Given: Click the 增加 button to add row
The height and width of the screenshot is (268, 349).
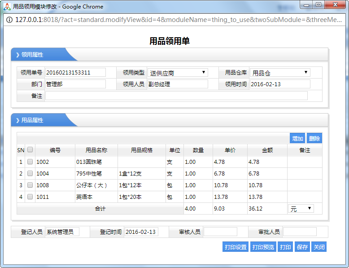Looking at the screenshot, I should click(x=297, y=139).
